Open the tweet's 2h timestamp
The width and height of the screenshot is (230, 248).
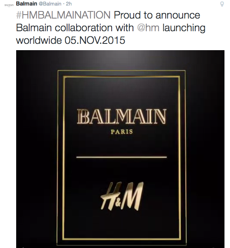point(69,4)
